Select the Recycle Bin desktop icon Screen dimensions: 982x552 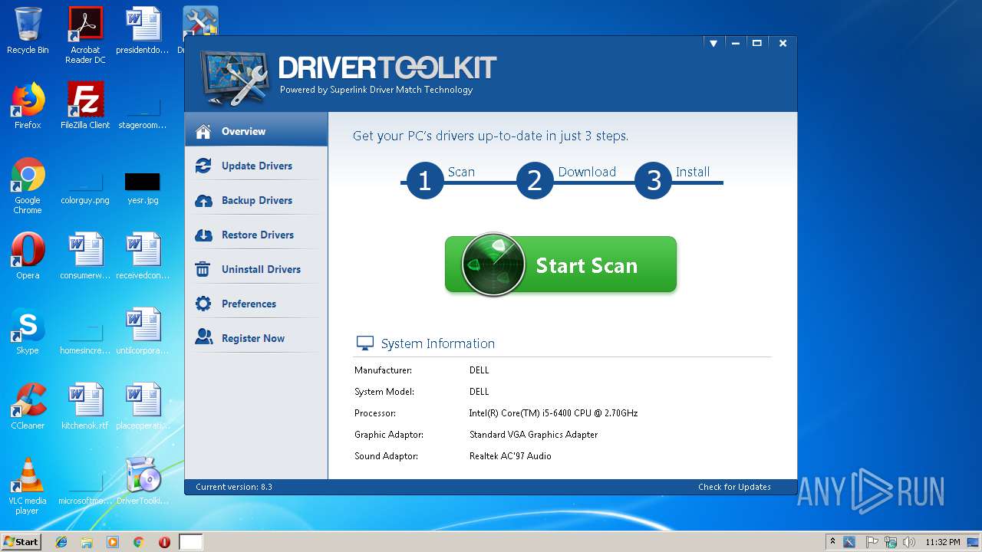[x=28, y=31]
